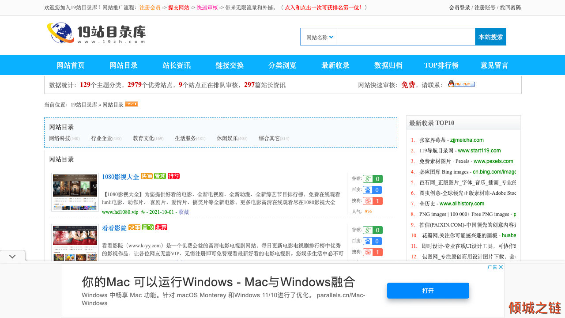Click the 注册会员 link
Screen dimensions: 565x318
click(150, 8)
